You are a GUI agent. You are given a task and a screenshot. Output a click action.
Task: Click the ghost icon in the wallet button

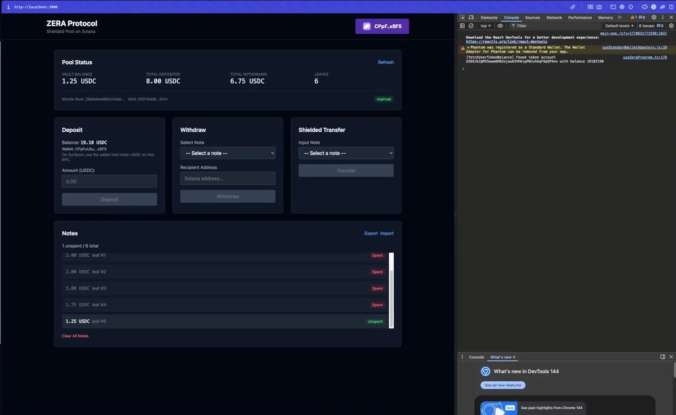(x=367, y=26)
